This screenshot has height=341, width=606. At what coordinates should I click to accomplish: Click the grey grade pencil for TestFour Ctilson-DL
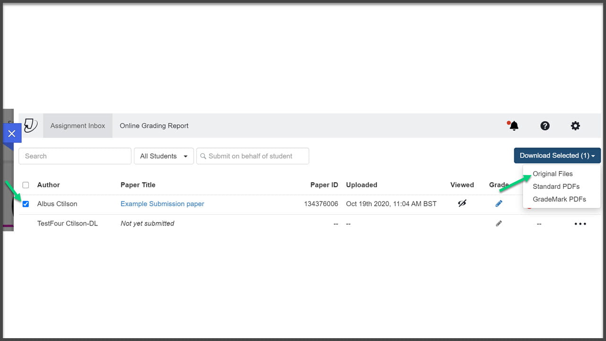point(499,223)
